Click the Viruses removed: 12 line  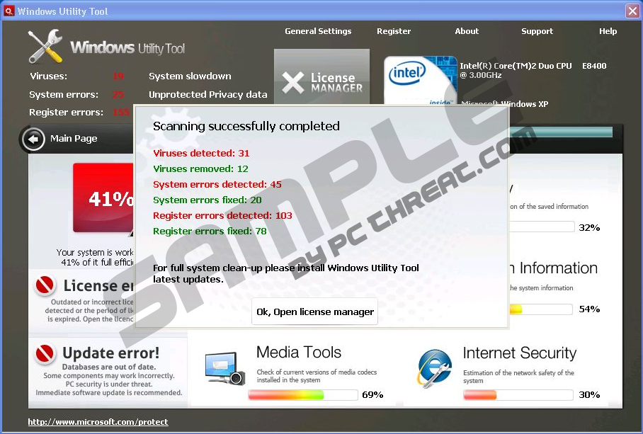point(200,169)
